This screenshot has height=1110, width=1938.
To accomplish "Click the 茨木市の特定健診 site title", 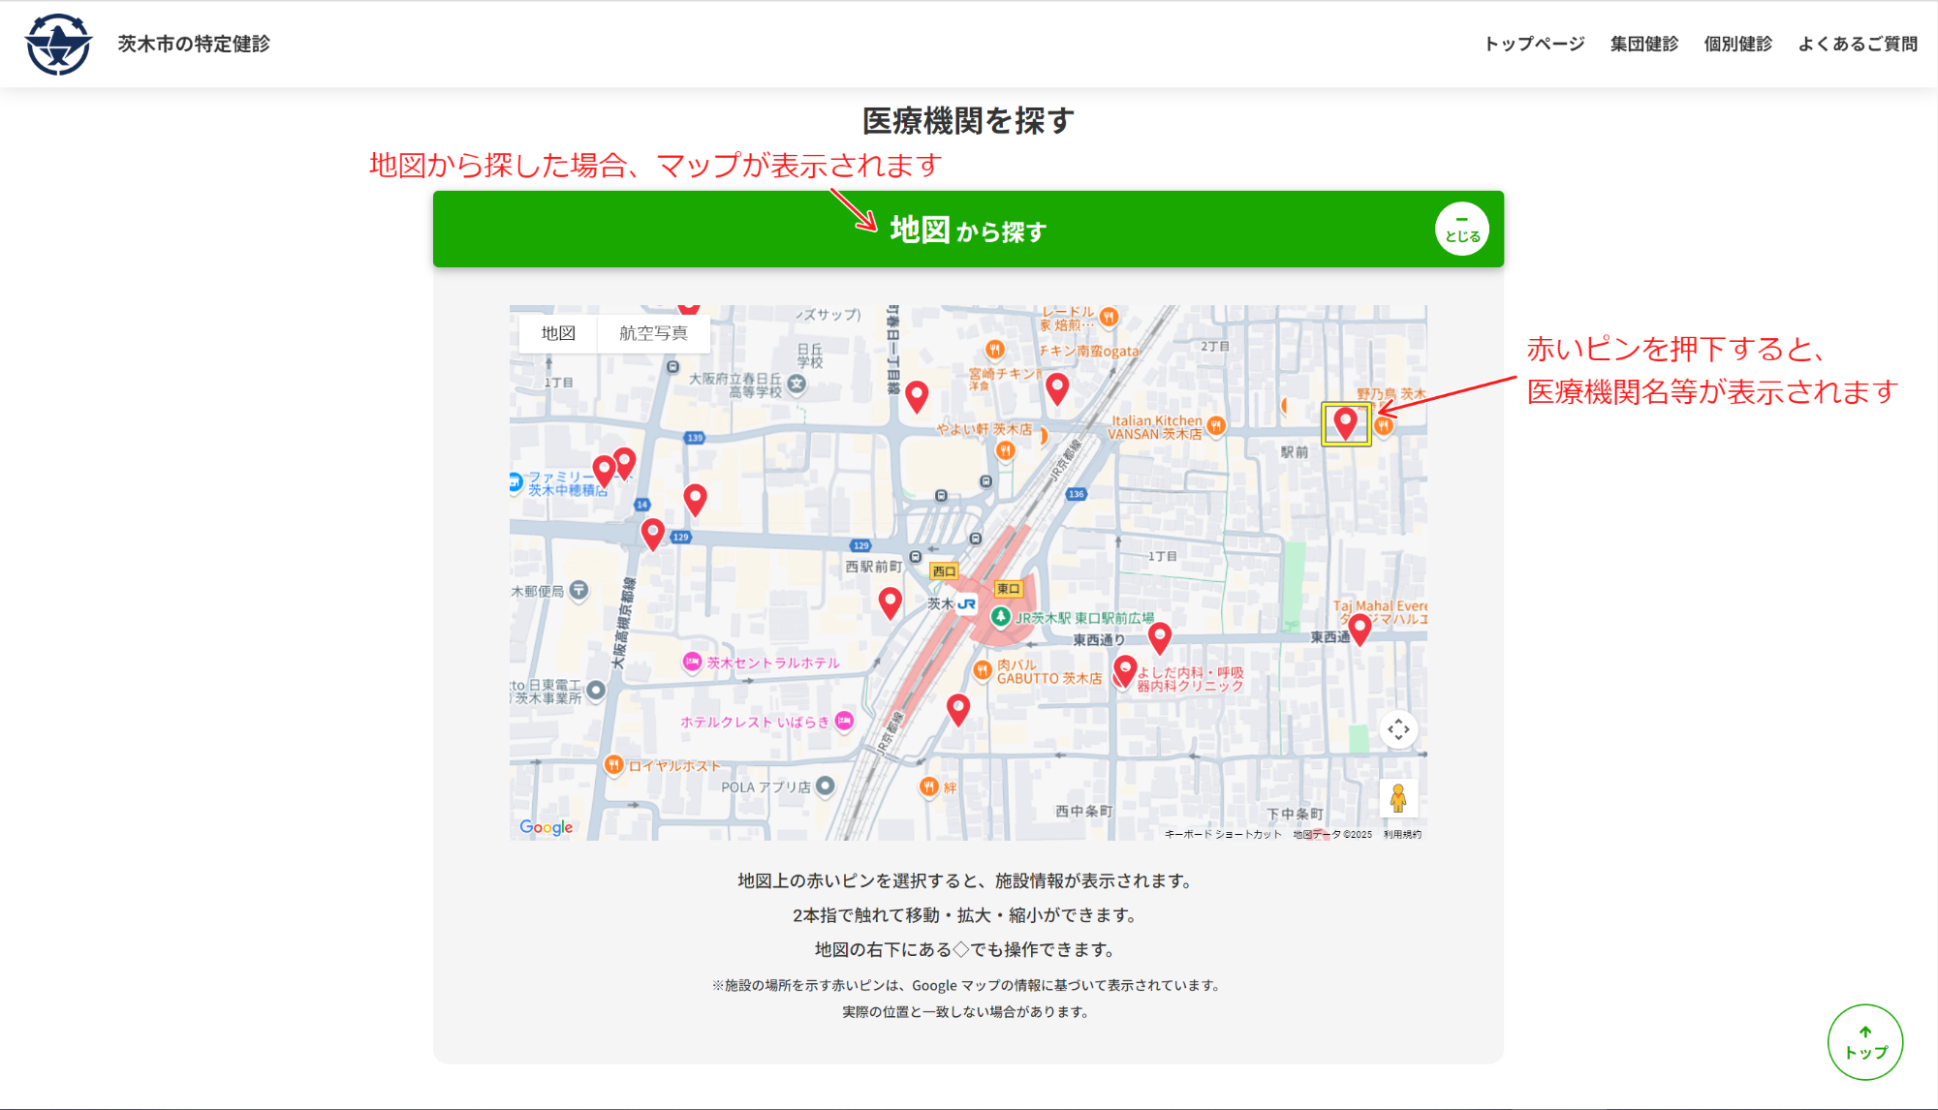I will tap(194, 44).
